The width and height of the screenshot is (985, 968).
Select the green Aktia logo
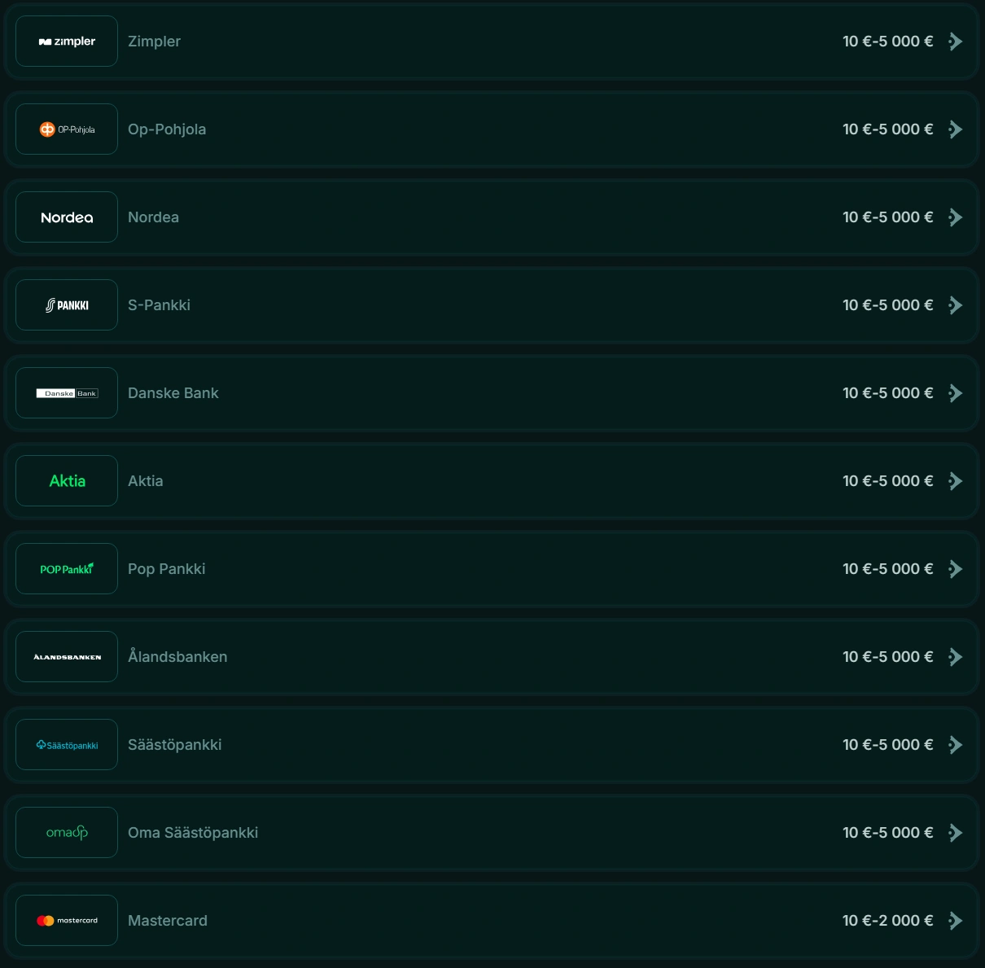tap(67, 481)
